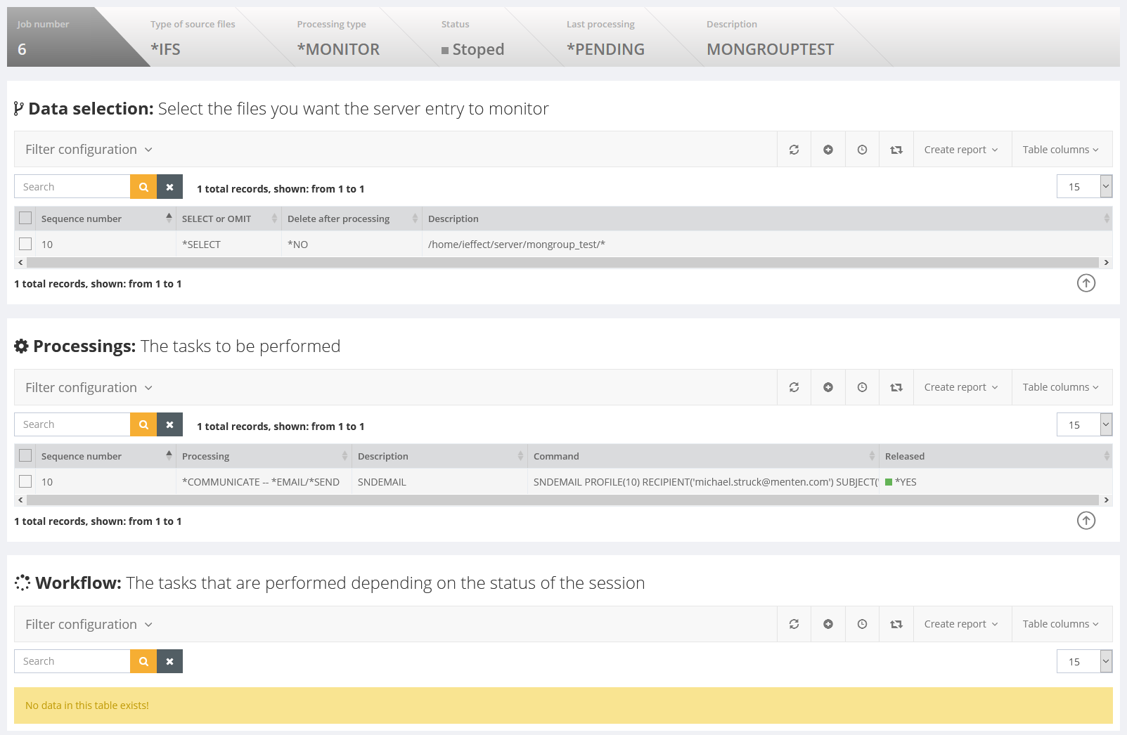The width and height of the screenshot is (1127, 735).
Task: Open Create report dropdown in Processings
Action: pyautogui.click(x=961, y=387)
